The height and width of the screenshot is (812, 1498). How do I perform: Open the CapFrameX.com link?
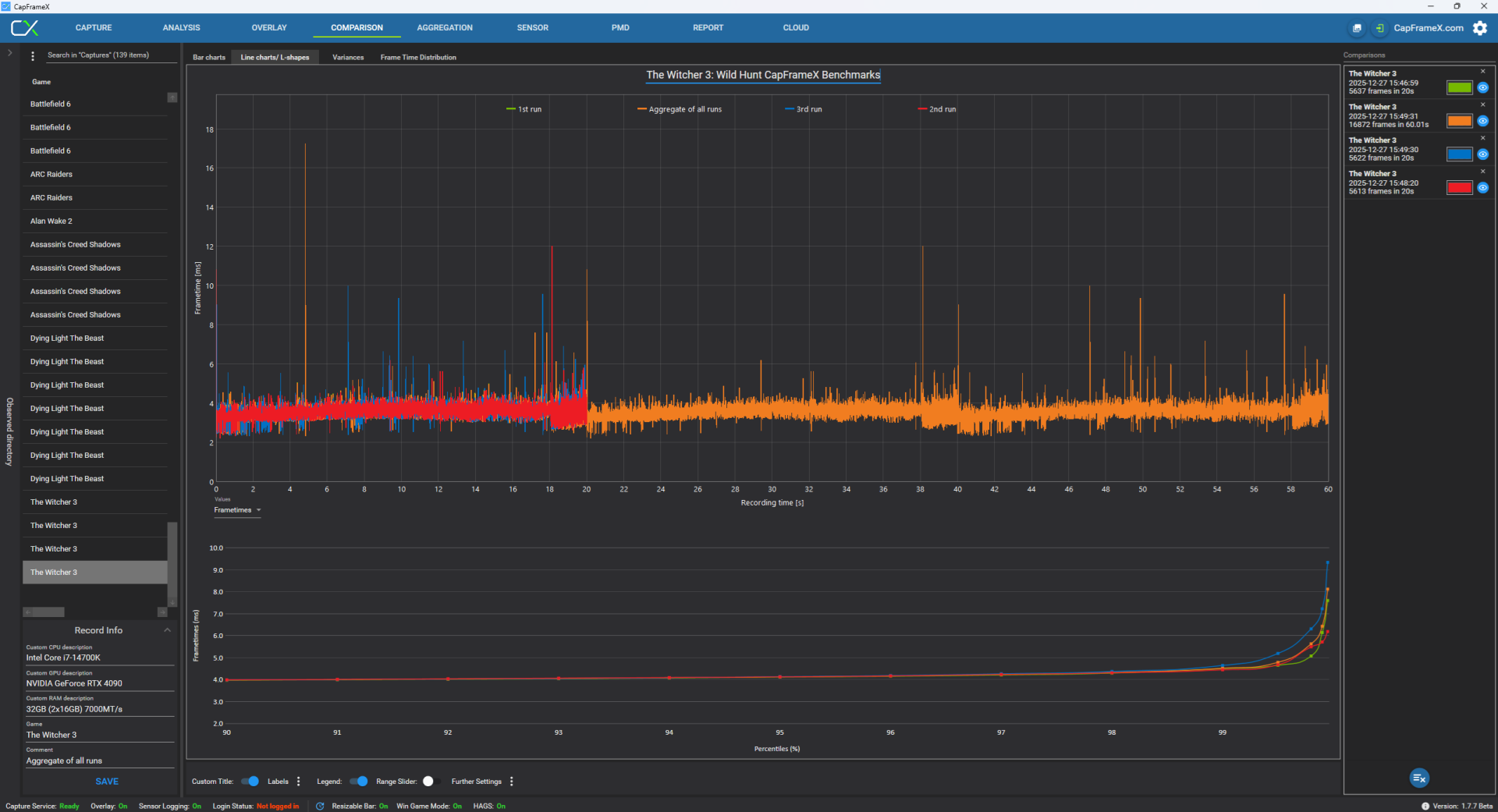click(1429, 28)
